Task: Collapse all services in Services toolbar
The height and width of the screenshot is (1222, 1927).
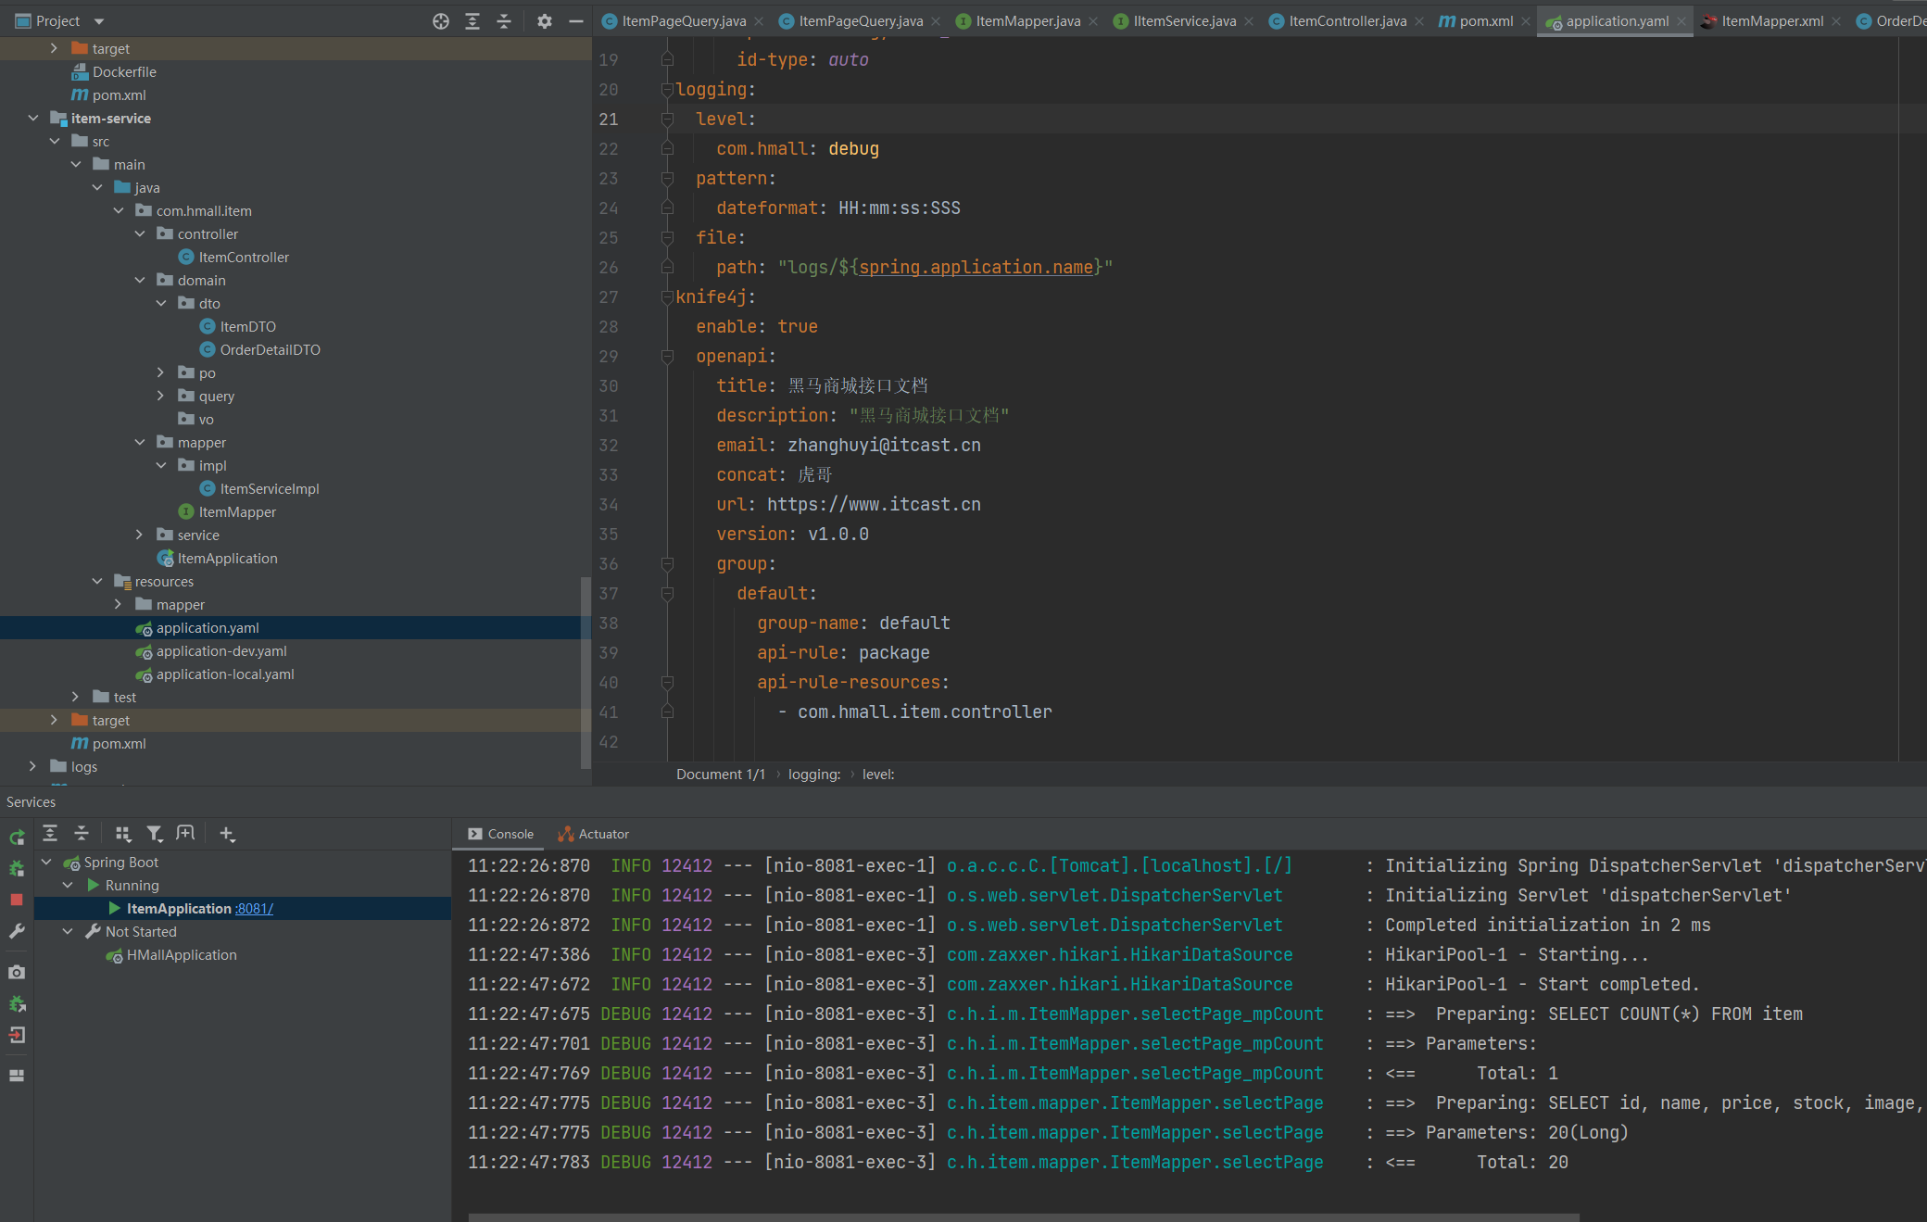Action: [82, 834]
